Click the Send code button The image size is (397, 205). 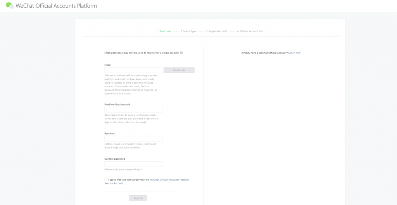coord(179,70)
